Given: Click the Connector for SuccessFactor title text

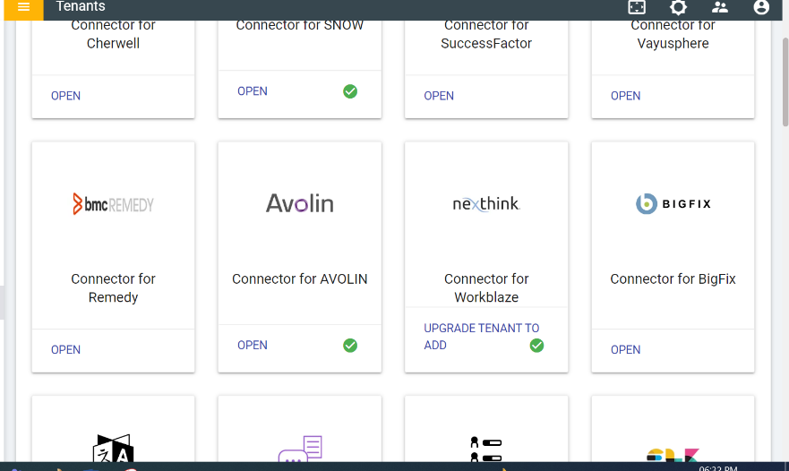Looking at the screenshot, I should coord(486,34).
